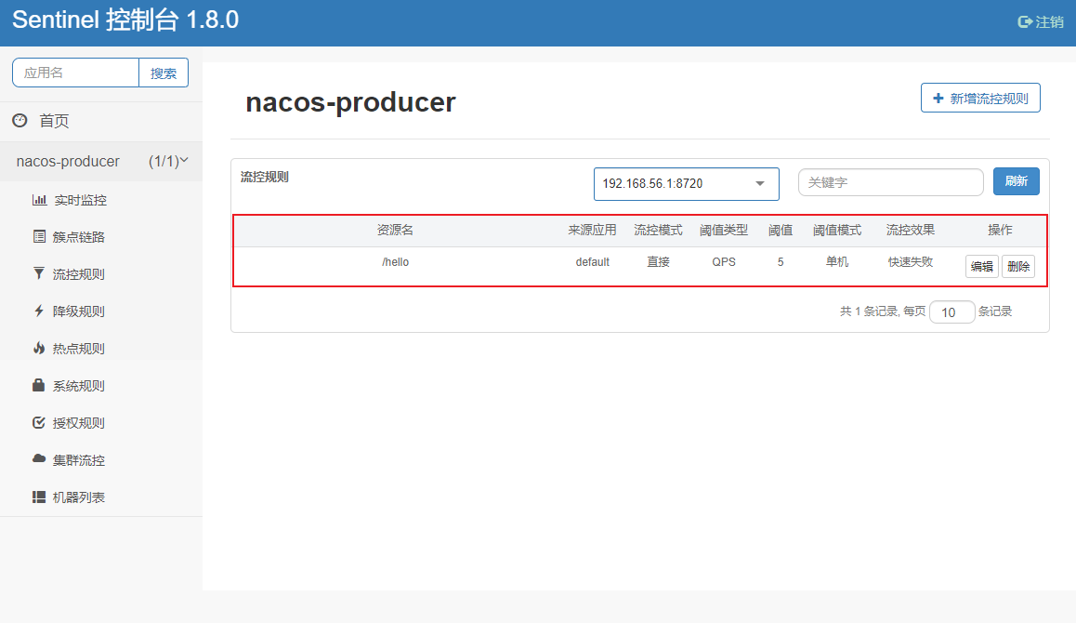Focus the 应用名 search field
This screenshot has height=623, width=1076.
pyautogui.click(x=75, y=73)
